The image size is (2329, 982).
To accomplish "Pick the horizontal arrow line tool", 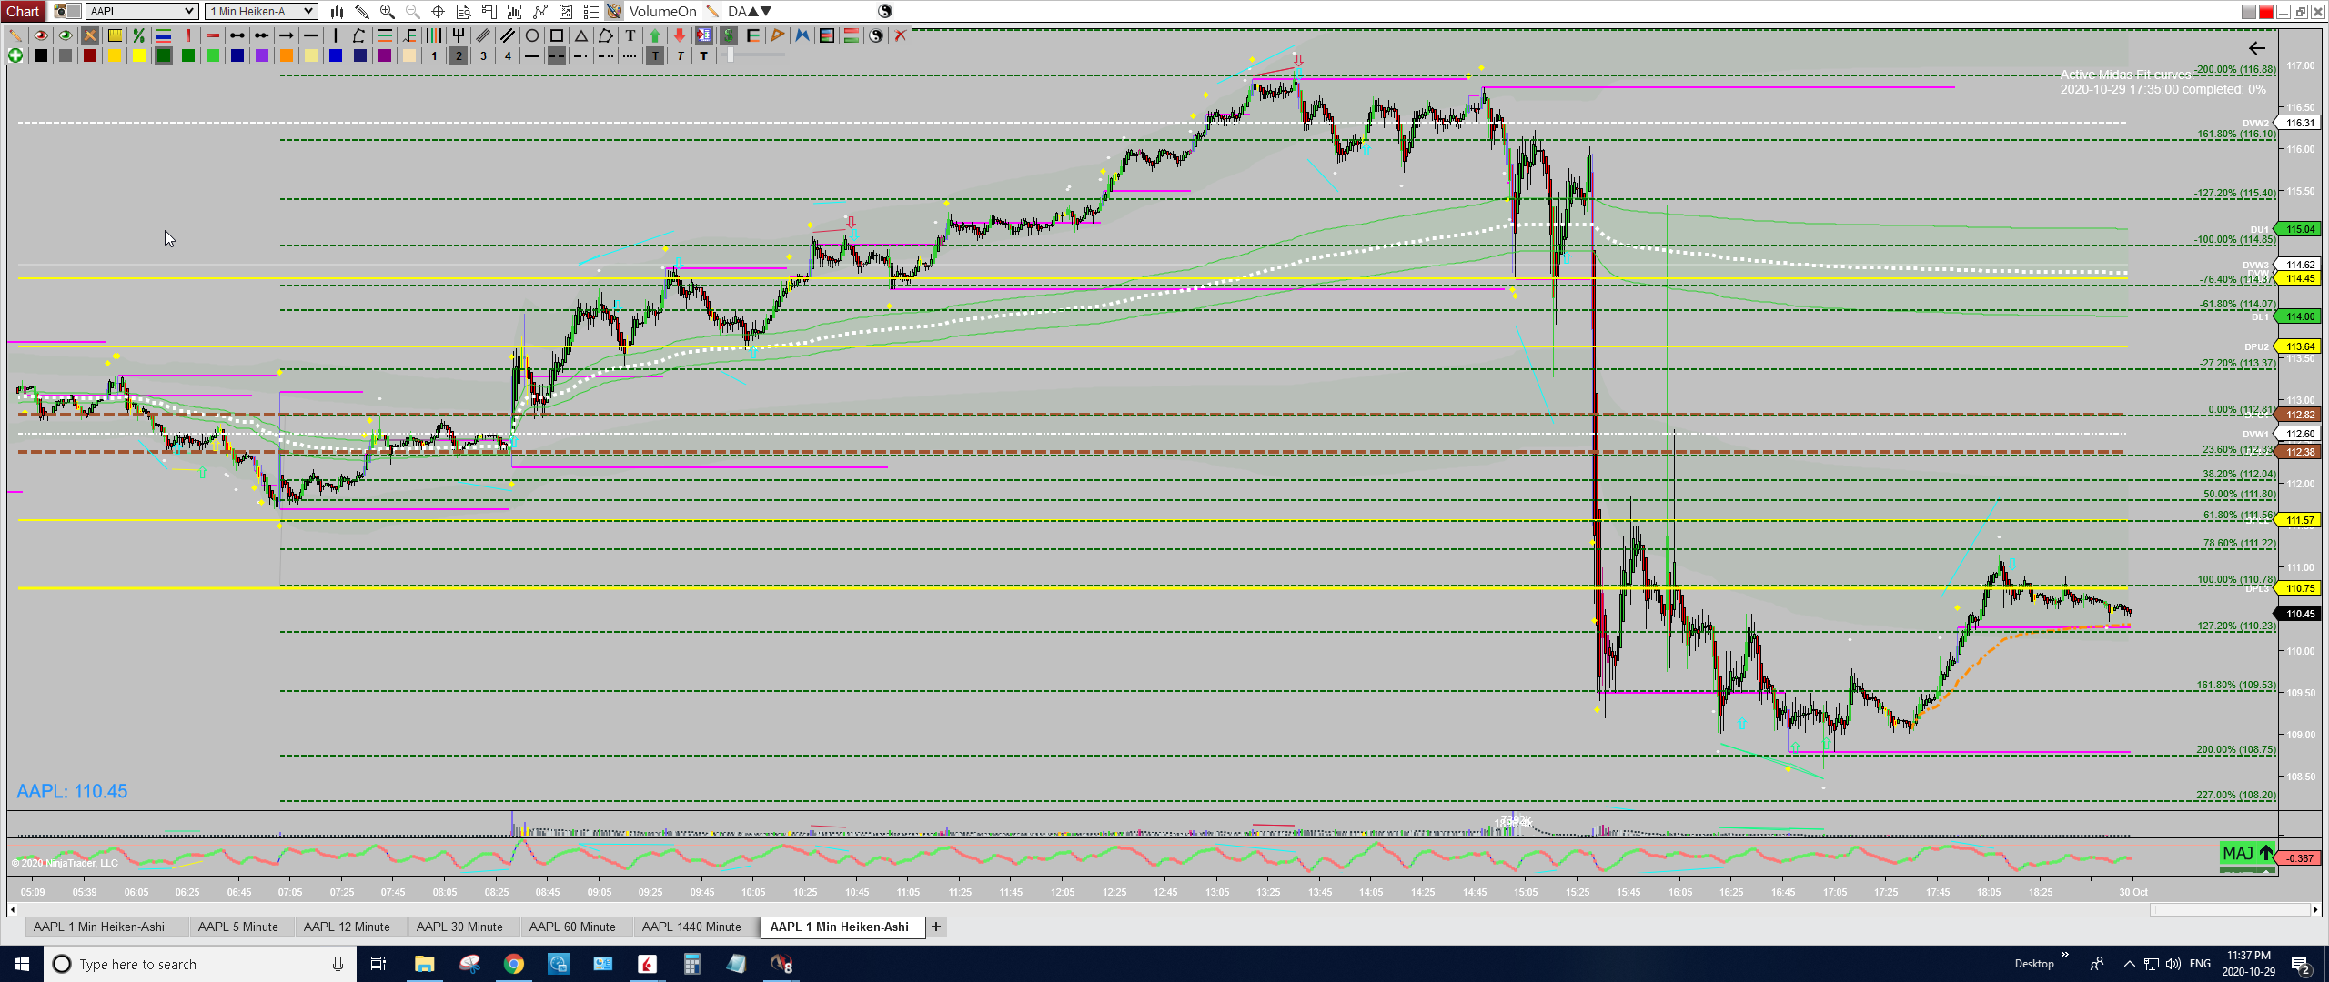I will (287, 35).
